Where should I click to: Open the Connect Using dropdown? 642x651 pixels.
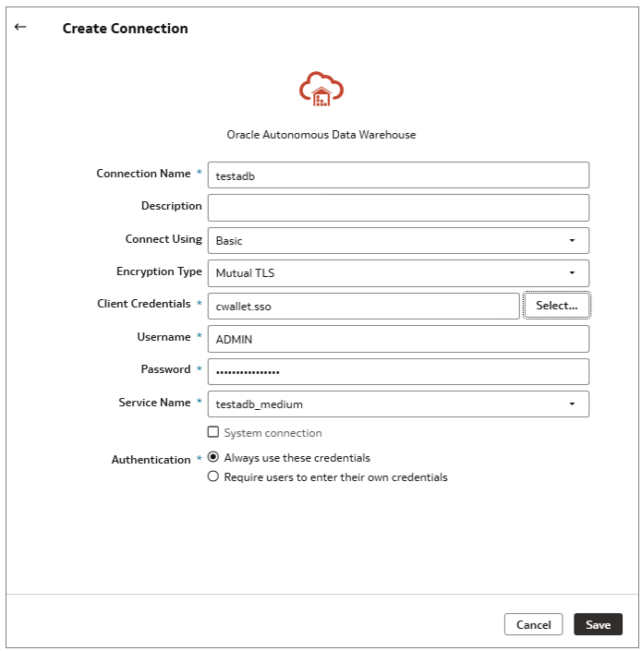pyautogui.click(x=398, y=240)
